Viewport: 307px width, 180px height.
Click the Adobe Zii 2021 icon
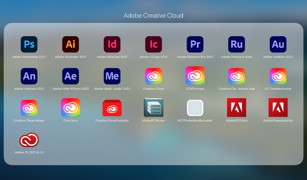coord(29,140)
